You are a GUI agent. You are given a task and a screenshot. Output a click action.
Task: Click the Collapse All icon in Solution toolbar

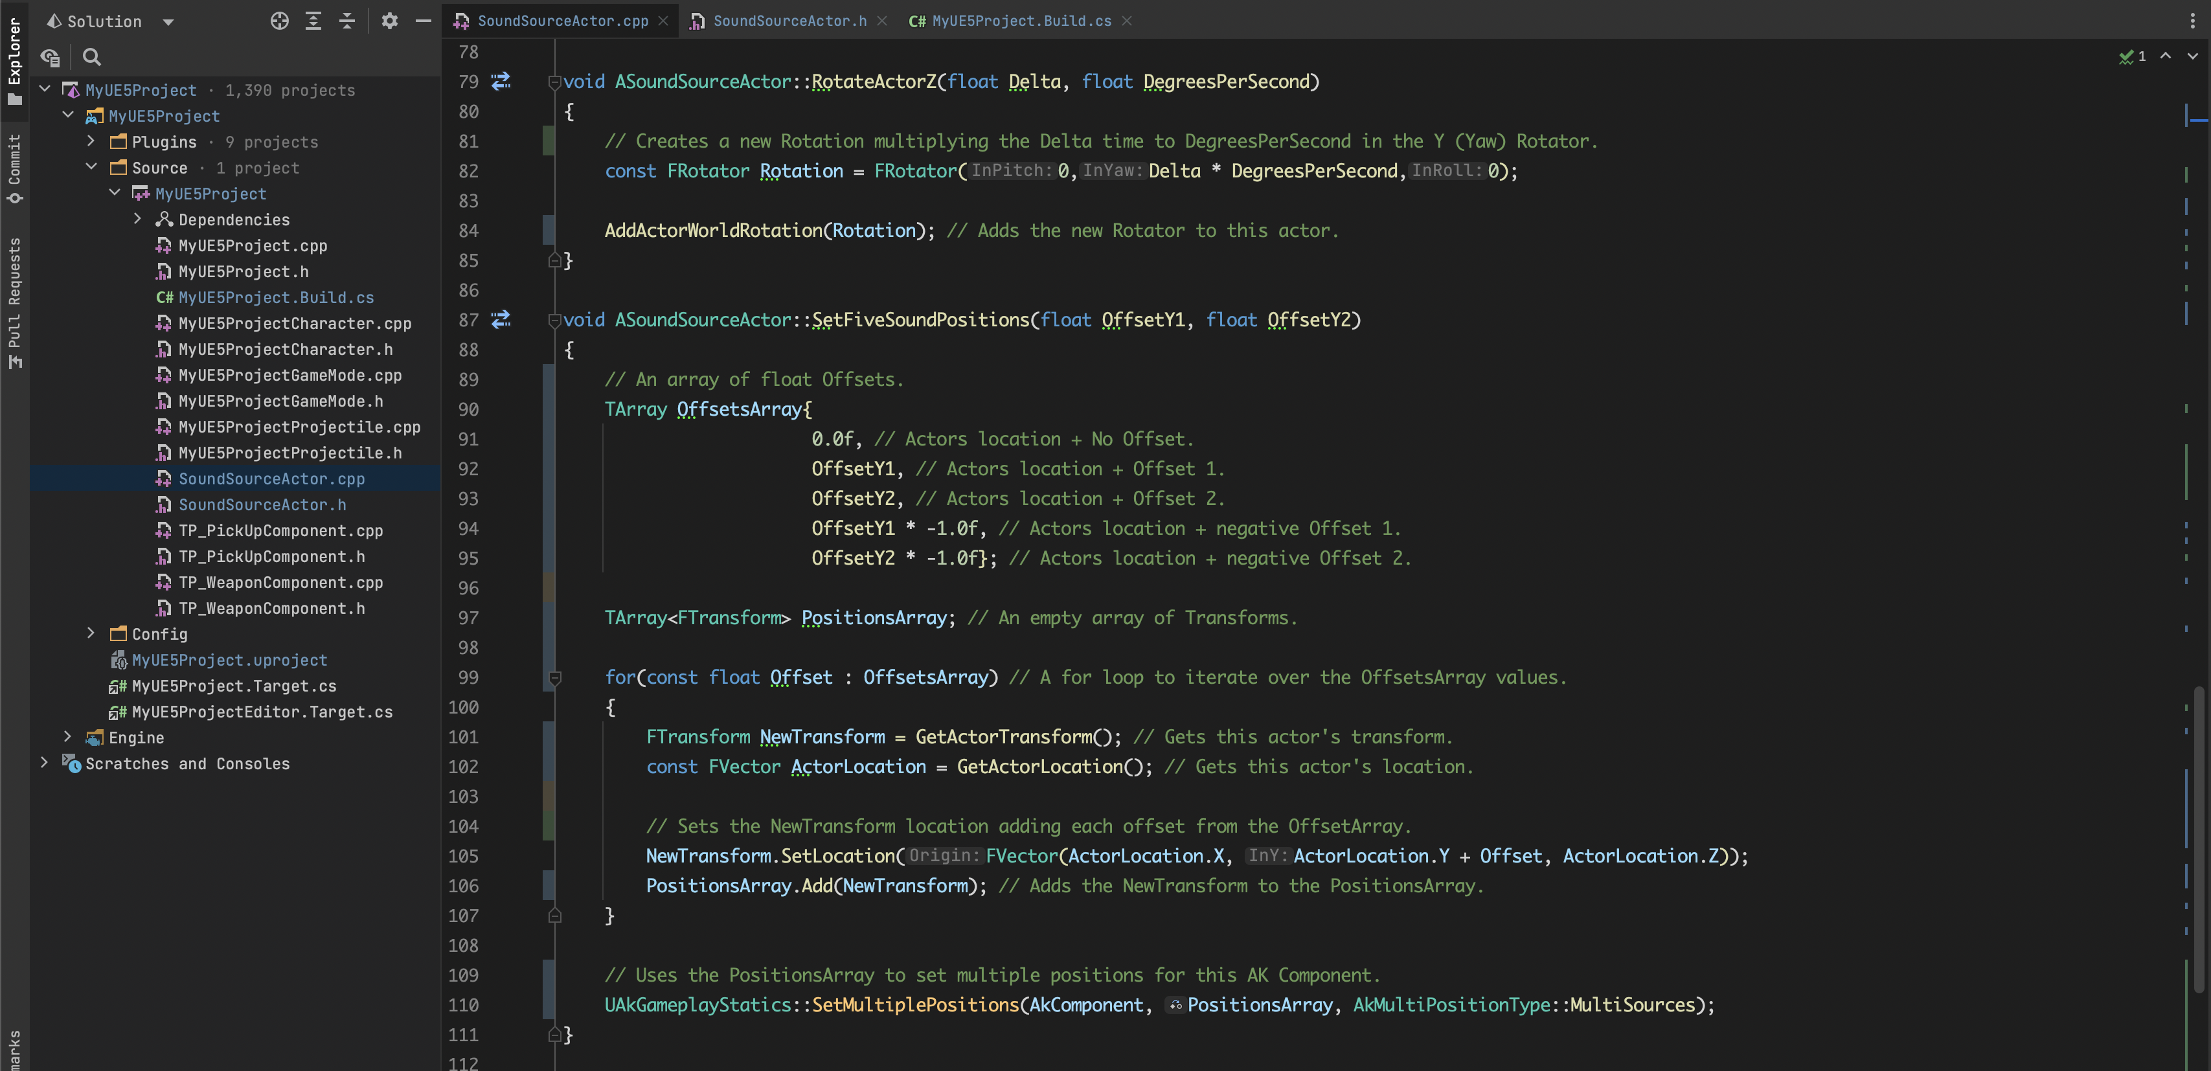click(346, 21)
